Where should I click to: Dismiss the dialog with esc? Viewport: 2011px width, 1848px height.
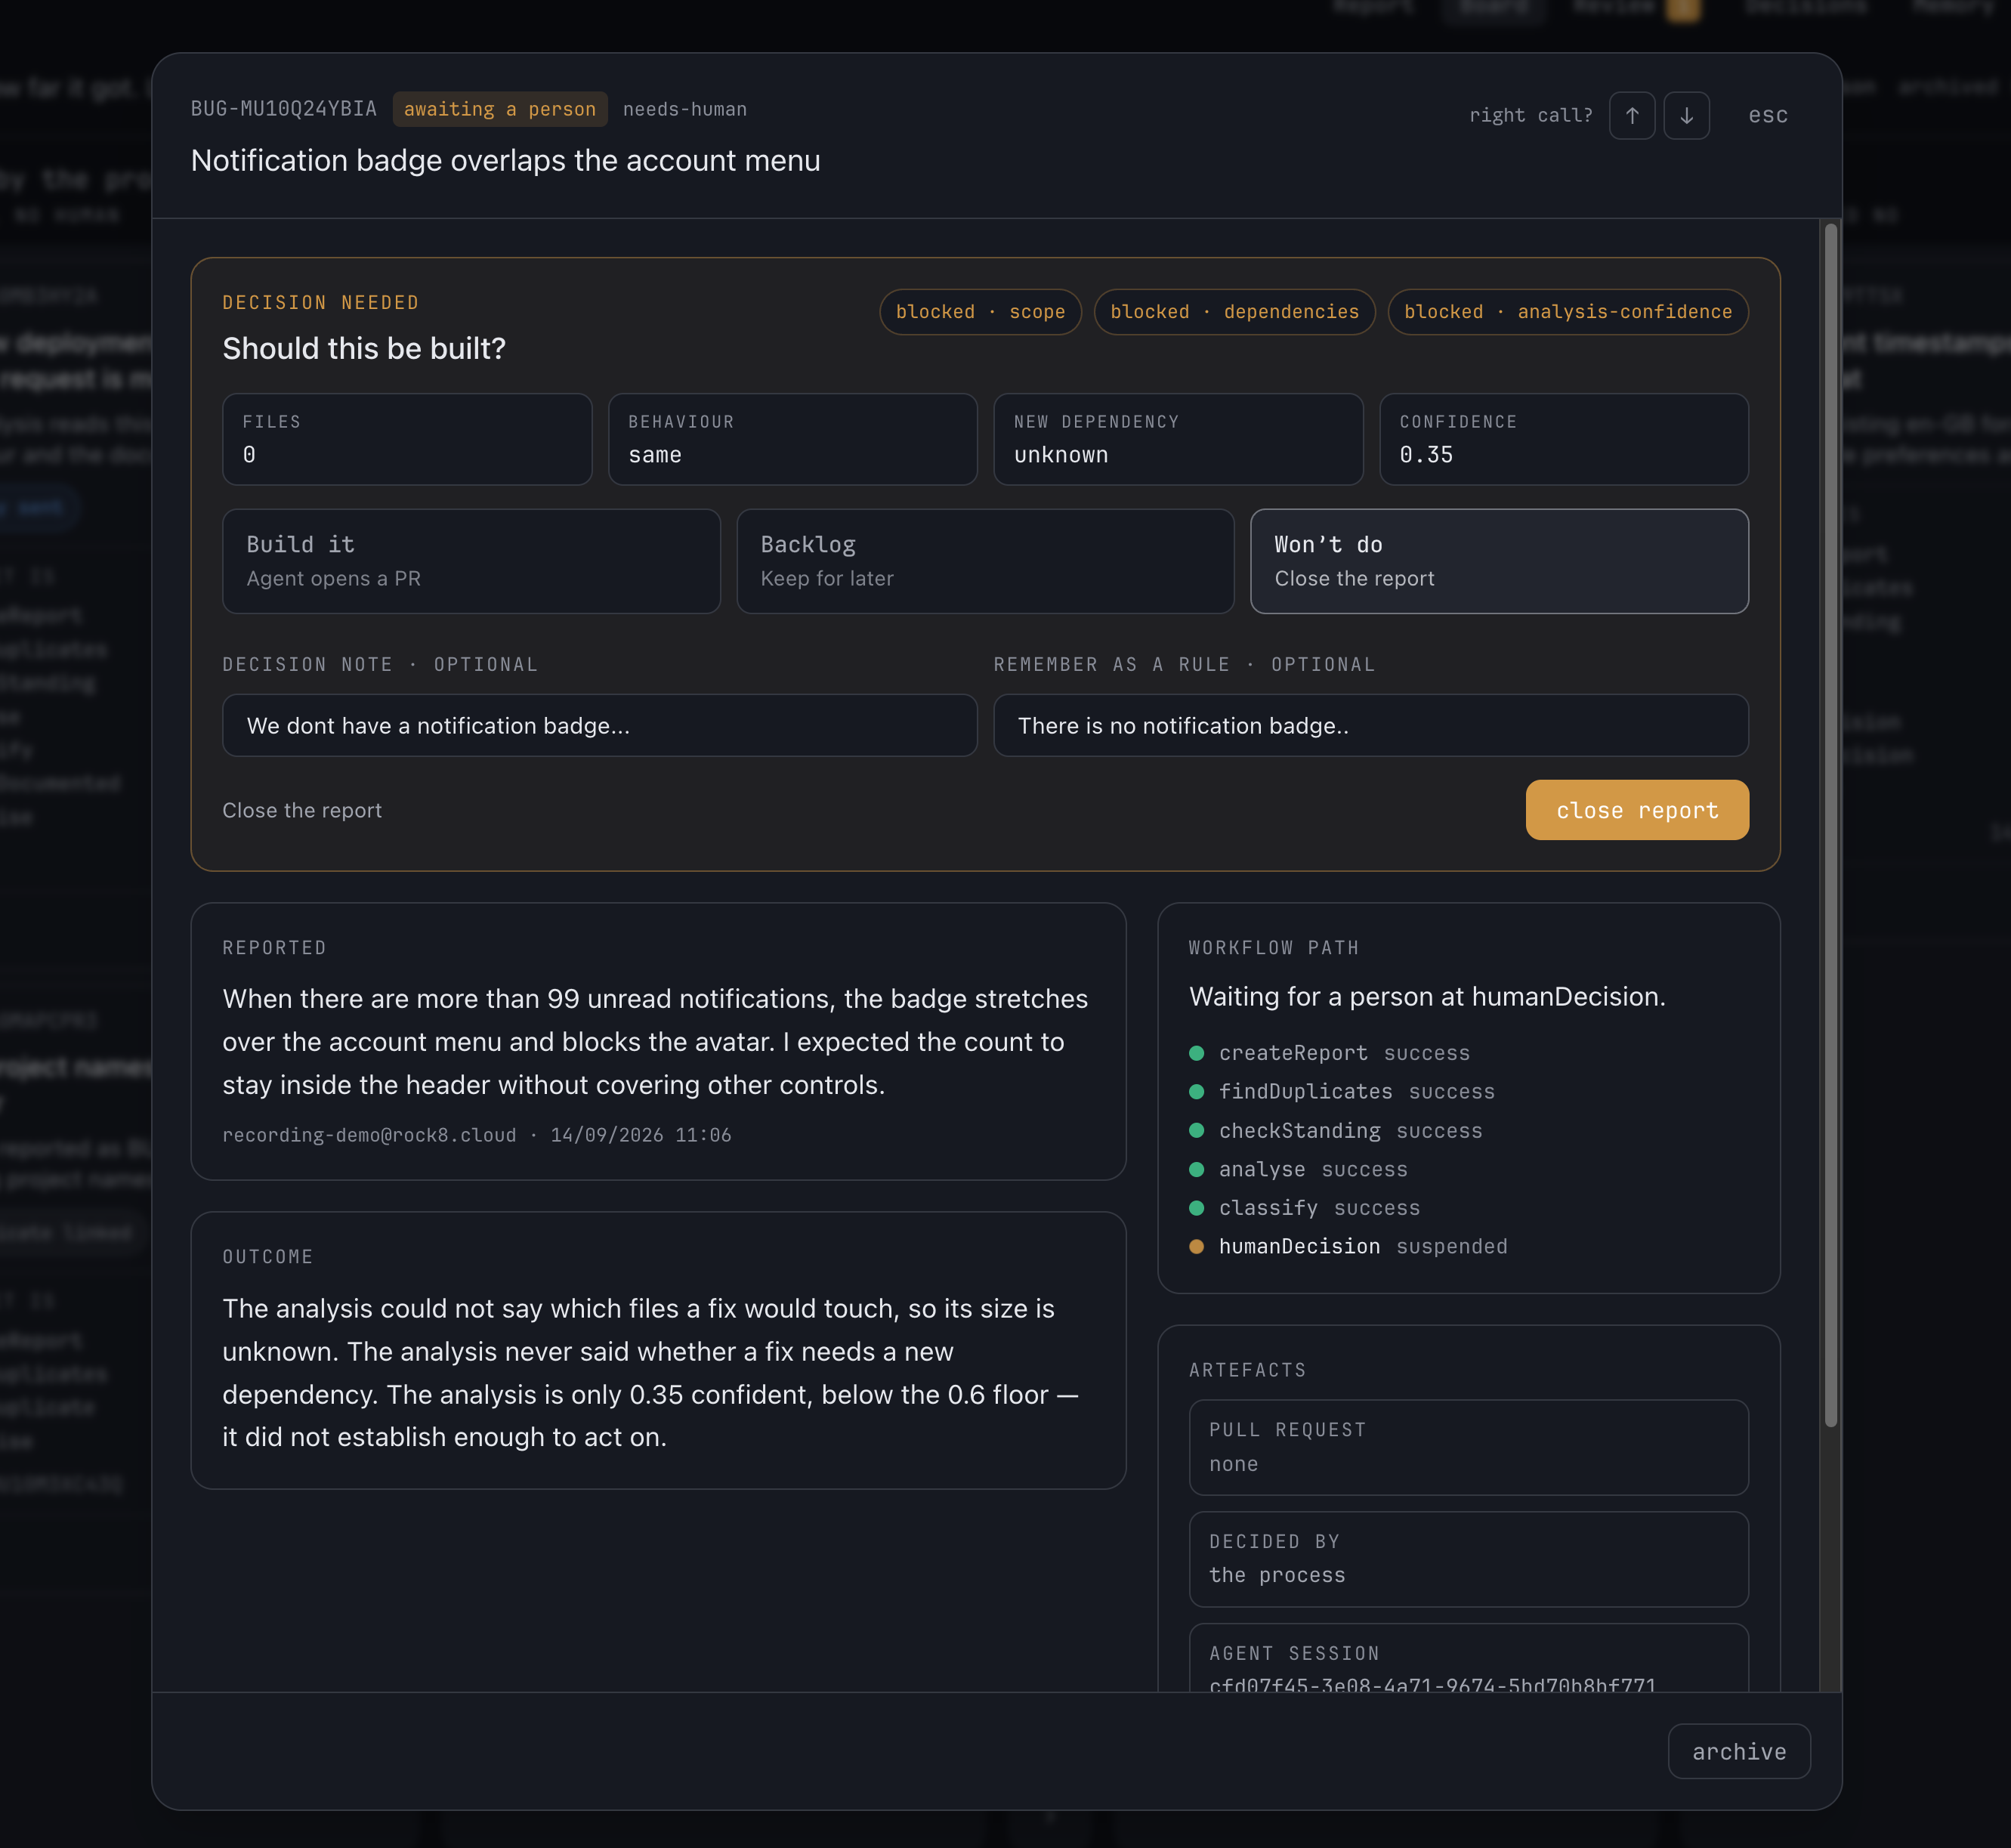coord(1767,115)
